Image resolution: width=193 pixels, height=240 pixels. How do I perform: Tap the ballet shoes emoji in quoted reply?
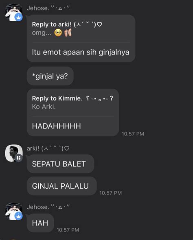click(68, 33)
